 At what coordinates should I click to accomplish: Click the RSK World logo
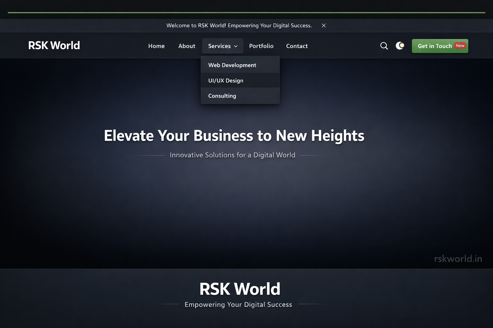point(54,45)
